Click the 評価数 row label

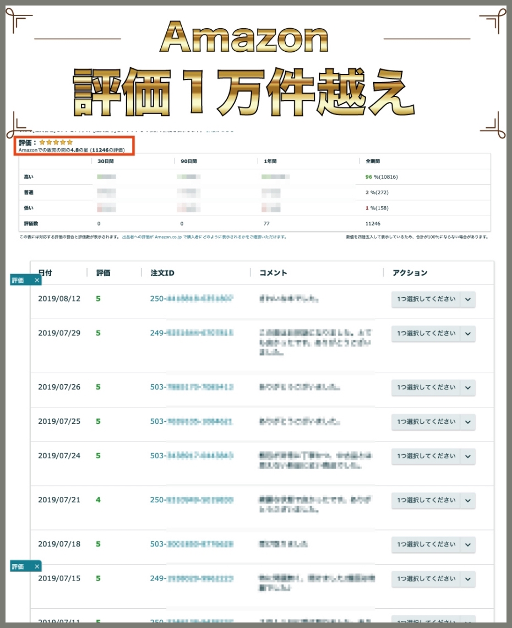click(31, 223)
